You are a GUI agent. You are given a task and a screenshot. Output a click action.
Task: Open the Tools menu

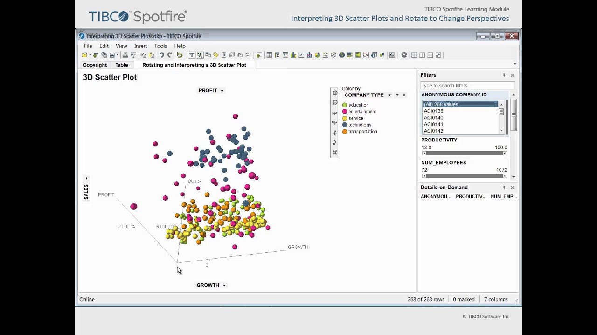tap(160, 46)
